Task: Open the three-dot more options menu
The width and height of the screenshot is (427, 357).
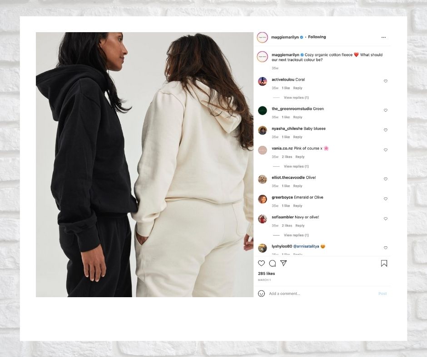Action: (x=383, y=37)
